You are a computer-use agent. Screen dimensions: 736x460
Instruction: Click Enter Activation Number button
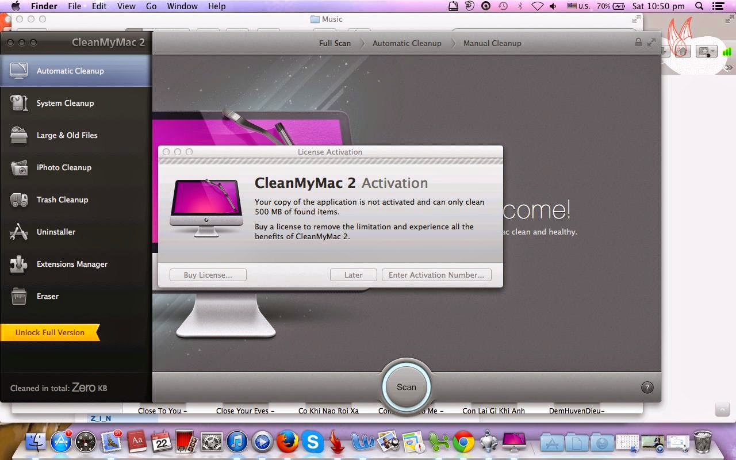click(436, 275)
